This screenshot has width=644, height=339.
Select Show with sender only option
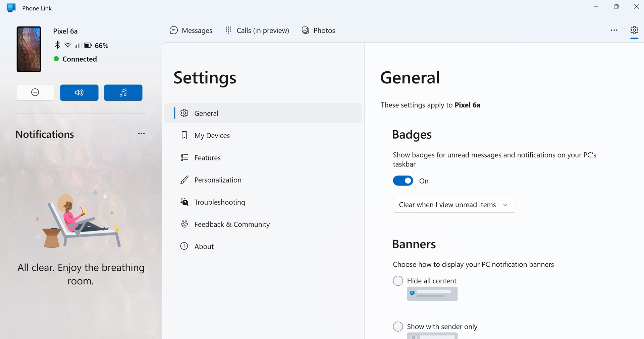click(398, 326)
